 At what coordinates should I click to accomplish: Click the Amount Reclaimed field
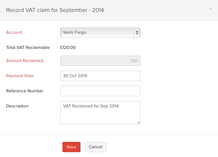[x=100, y=61]
